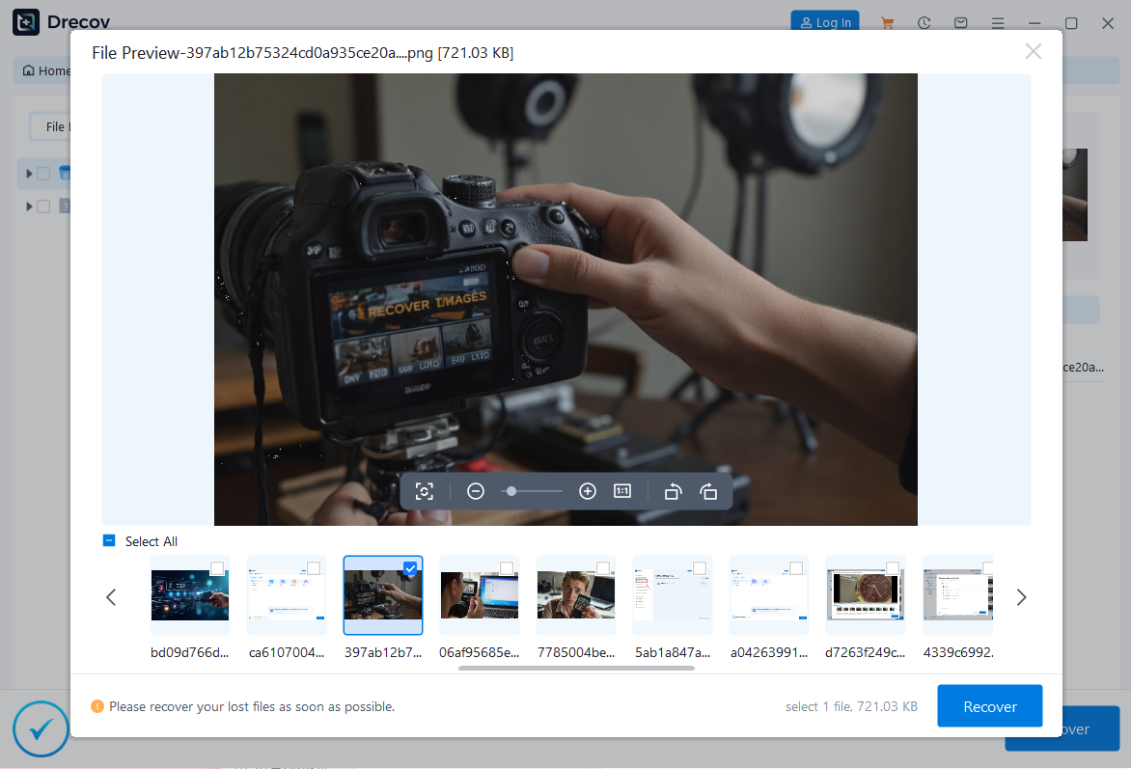Open the hamburger menu in title bar
This screenshot has height=769, width=1131.
[998, 22]
